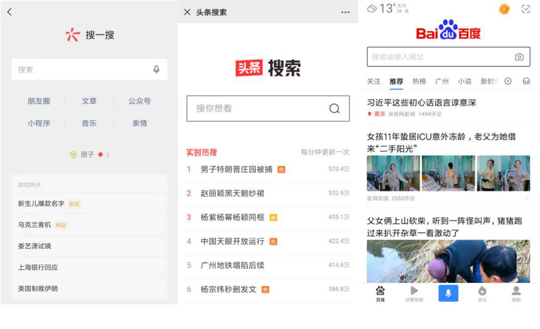Open the 女孩11年蛰居ICU article headline
The height and width of the screenshot is (329, 540).
click(441, 142)
